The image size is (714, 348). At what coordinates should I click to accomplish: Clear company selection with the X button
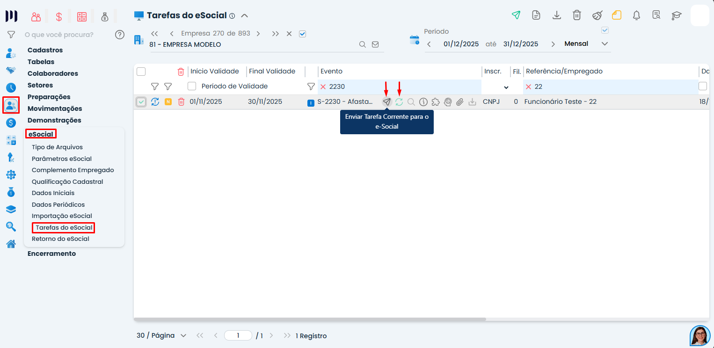[x=289, y=34]
